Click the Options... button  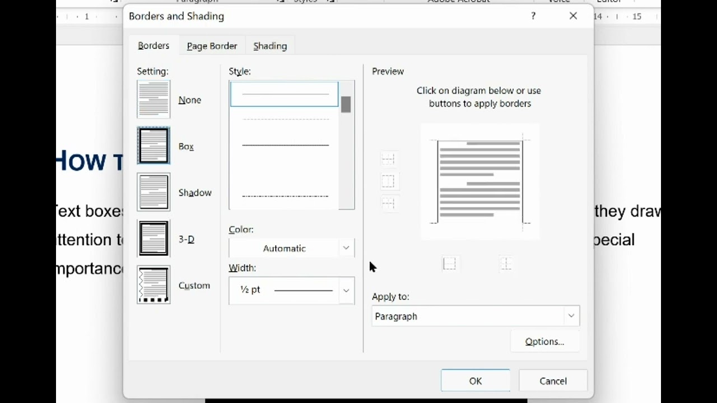tap(544, 341)
